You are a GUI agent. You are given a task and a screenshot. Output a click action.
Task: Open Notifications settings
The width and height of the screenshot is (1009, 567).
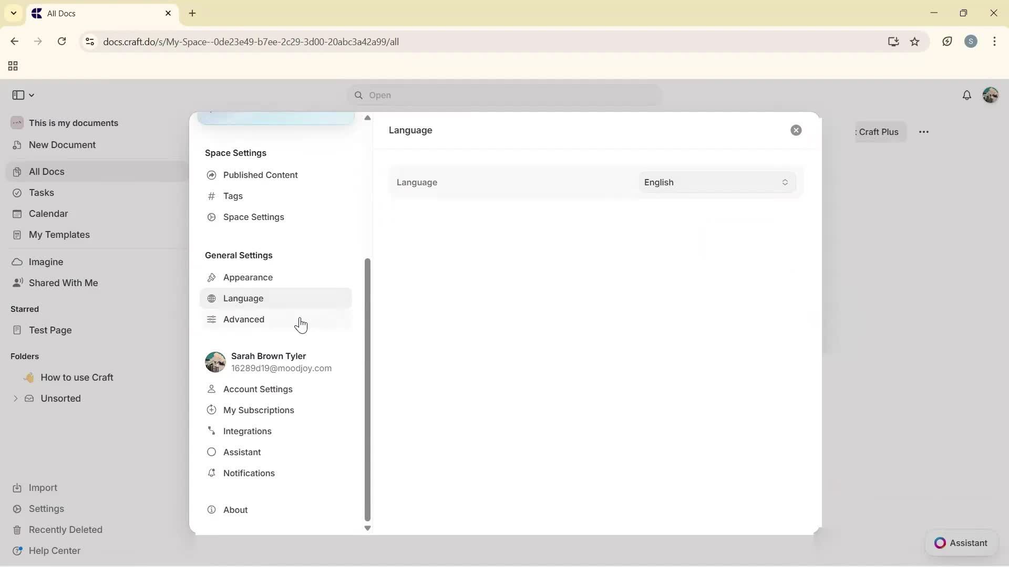click(249, 473)
